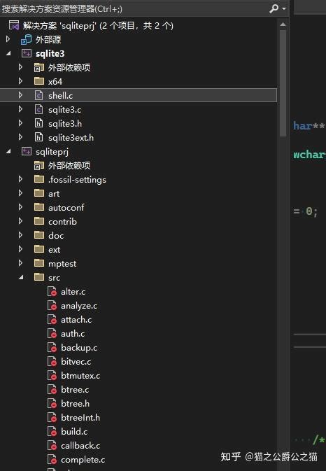Select the contrib folder name
The height and width of the screenshot is (471, 326).
click(x=62, y=222)
